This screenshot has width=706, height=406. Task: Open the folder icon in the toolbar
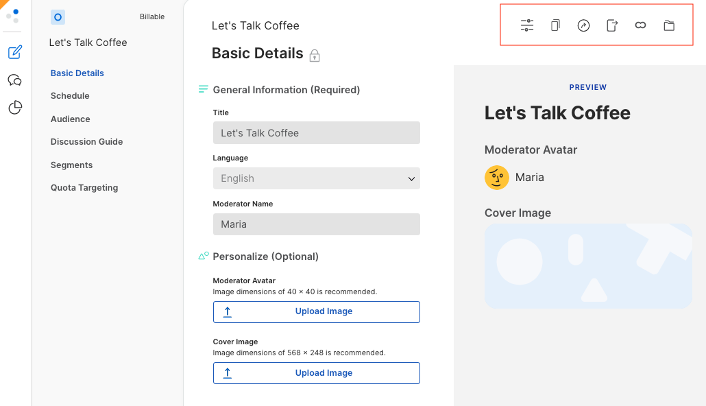coord(669,25)
